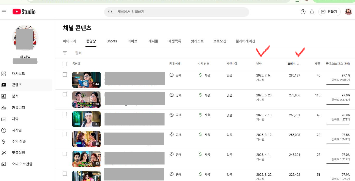355x181 pixels.
Task: Sort by views (조회수) column header
Action: (291, 64)
